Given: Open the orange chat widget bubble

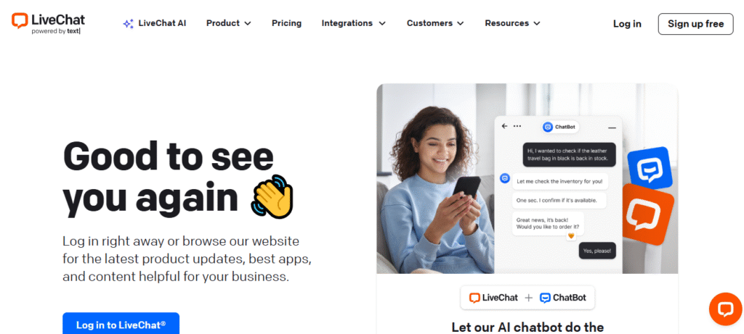Looking at the screenshot, I should coord(725,309).
